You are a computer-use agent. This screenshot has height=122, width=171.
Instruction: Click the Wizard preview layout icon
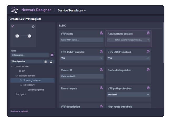(x=45, y=62)
